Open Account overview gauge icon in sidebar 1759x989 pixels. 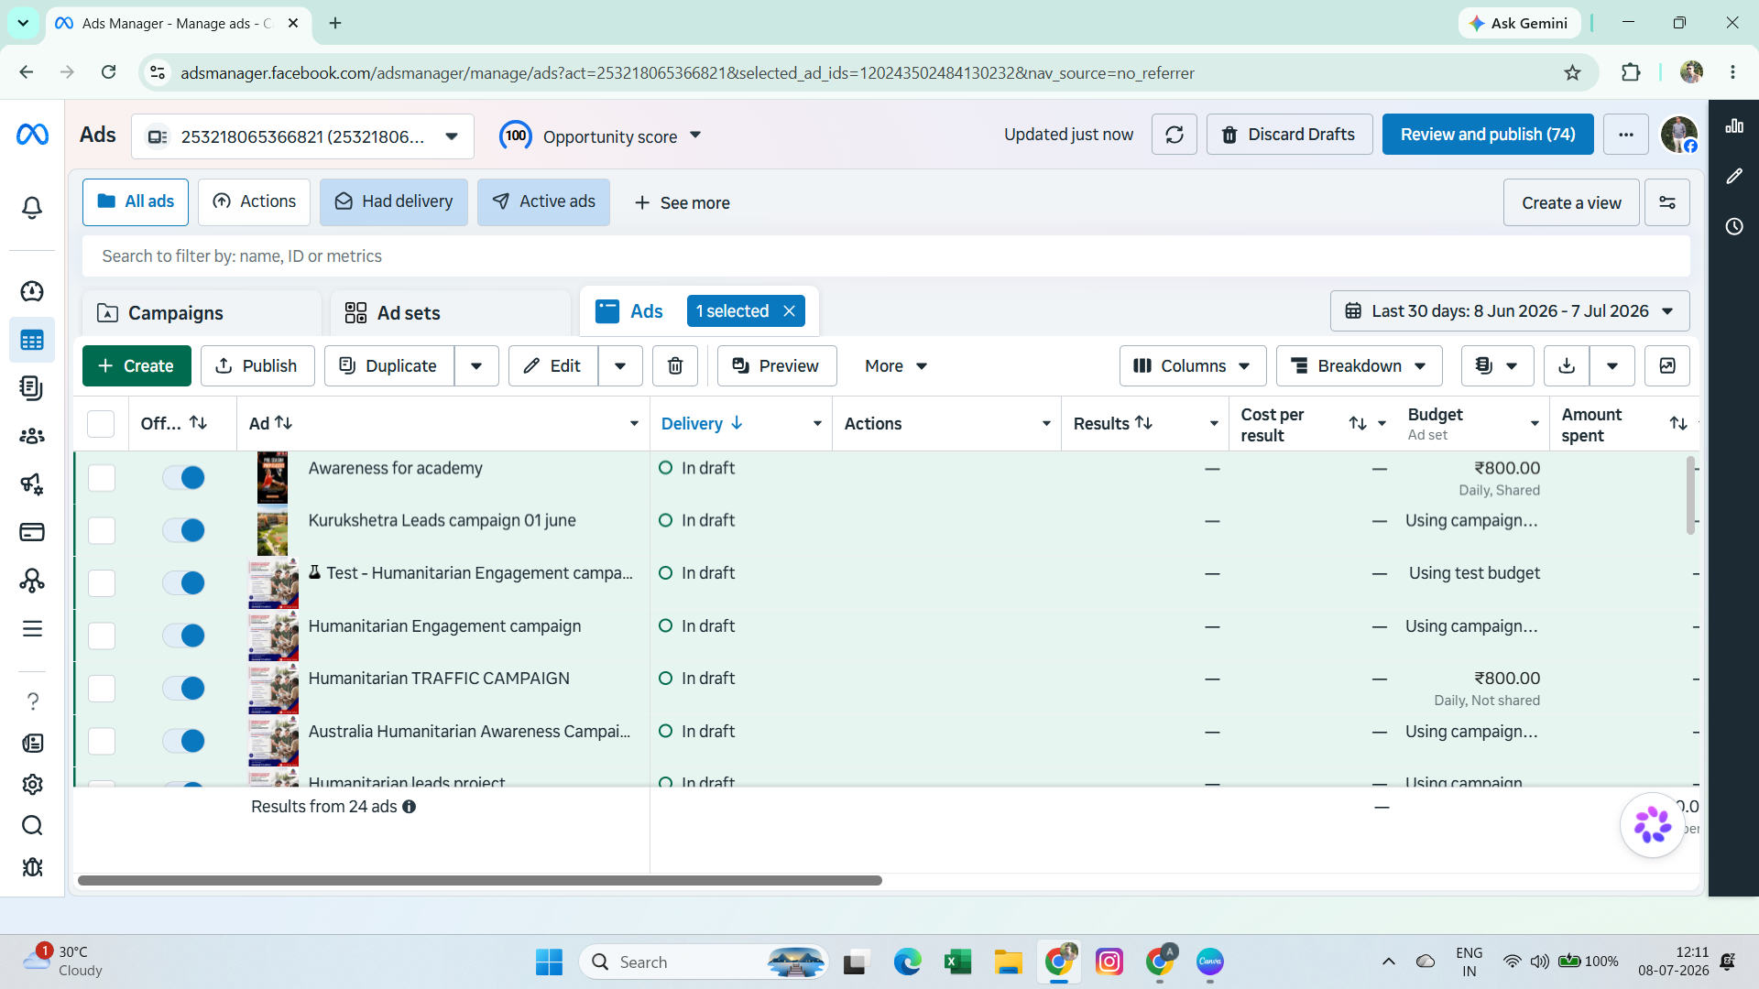click(32, 291)
